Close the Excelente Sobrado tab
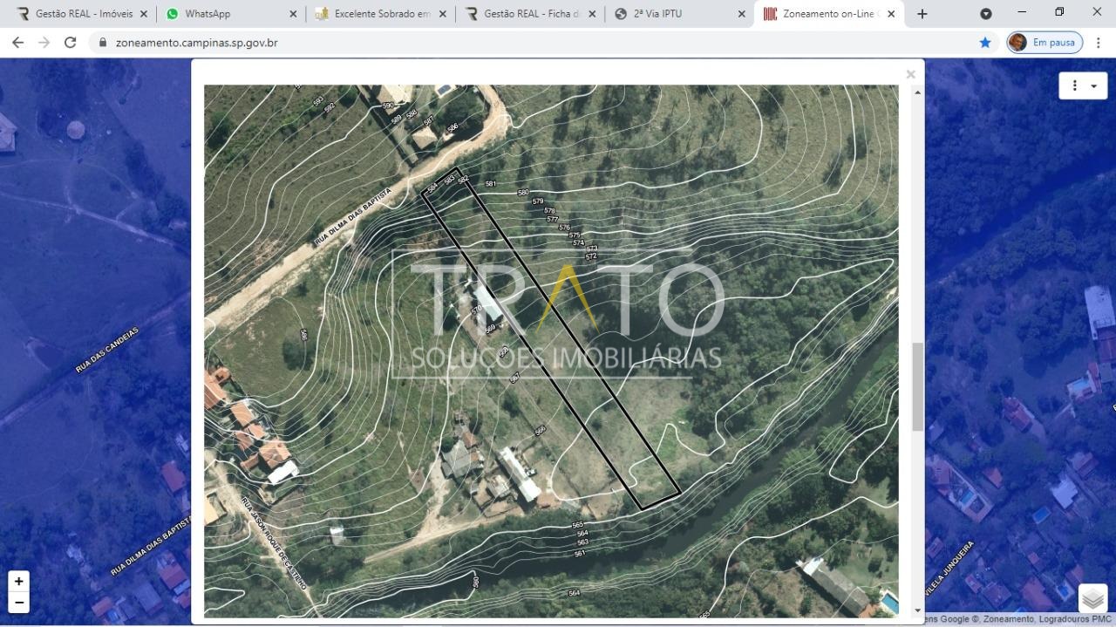This screenshot has height=627, width=1116. pyautogui.click(x=443, y=14)
